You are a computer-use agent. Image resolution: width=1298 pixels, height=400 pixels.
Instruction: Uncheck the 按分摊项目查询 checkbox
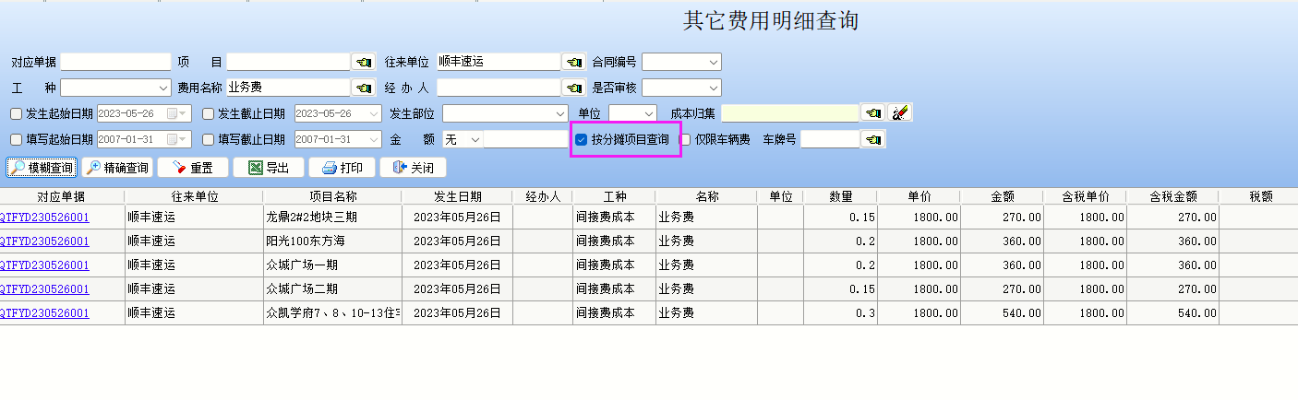[x=581, y=140]
